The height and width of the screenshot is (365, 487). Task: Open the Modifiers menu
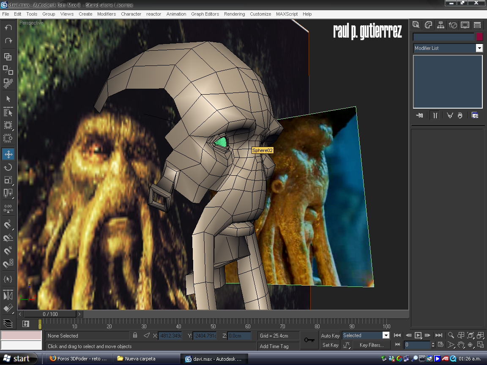click(x=107, y=14)
